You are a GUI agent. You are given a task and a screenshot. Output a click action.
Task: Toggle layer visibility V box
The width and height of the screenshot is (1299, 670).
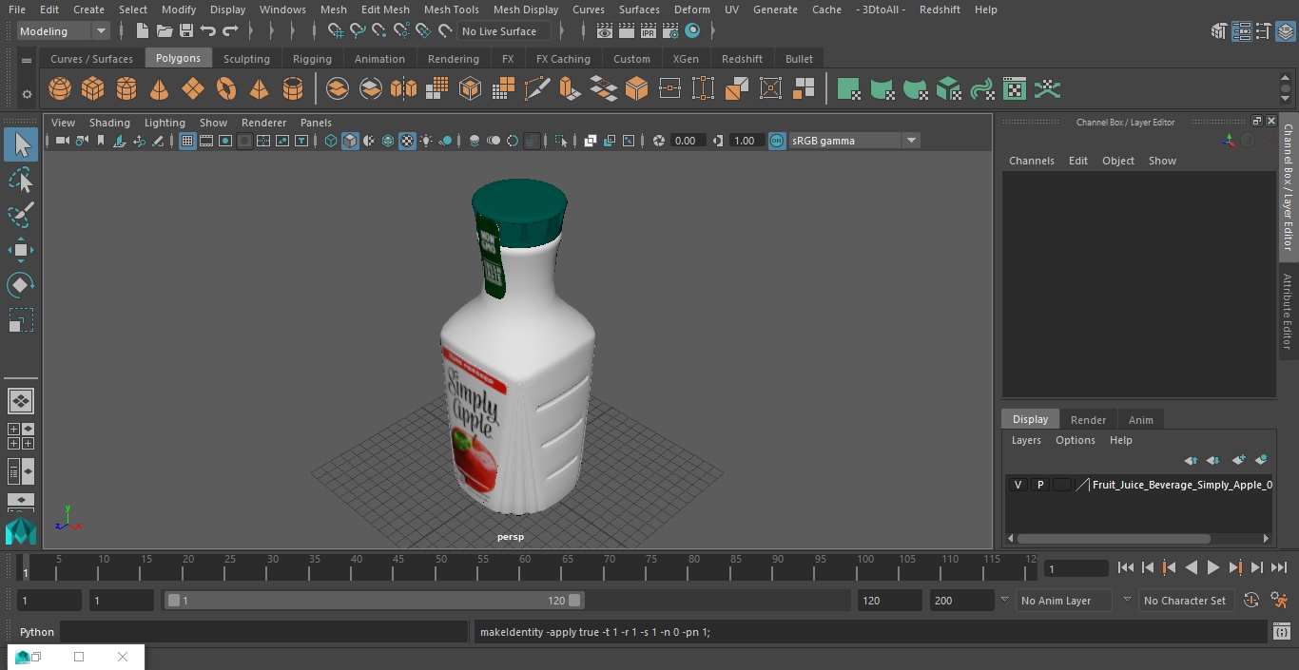coord(1018,485)
